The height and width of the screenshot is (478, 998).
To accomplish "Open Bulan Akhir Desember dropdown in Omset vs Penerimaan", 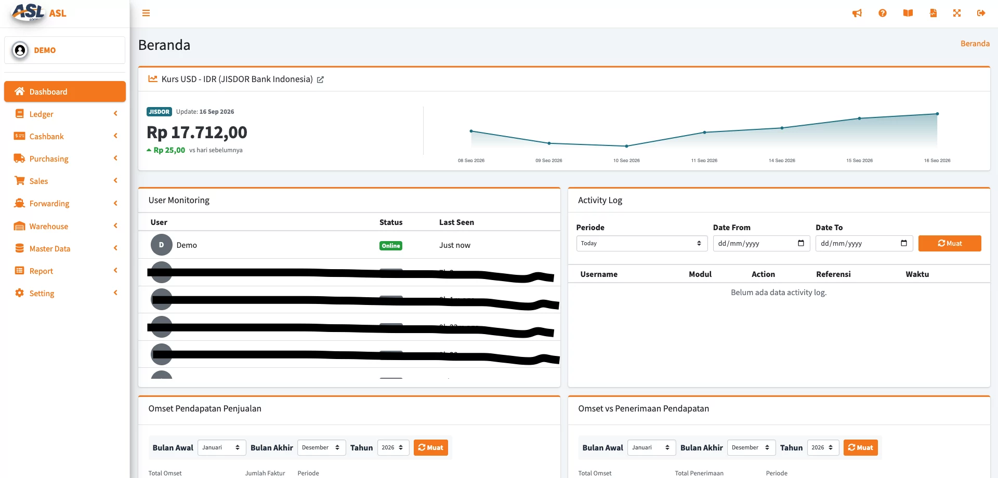I will point(752,447).
